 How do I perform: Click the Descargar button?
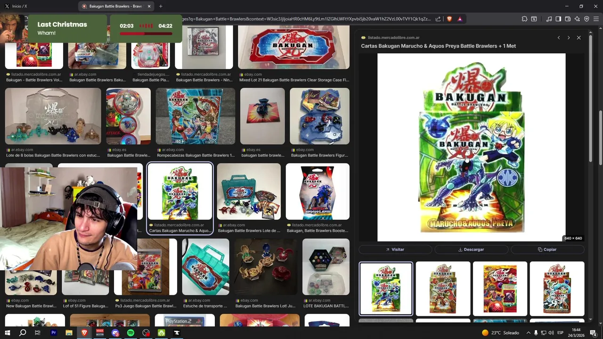pyautogui.click(x=471, y=250)
